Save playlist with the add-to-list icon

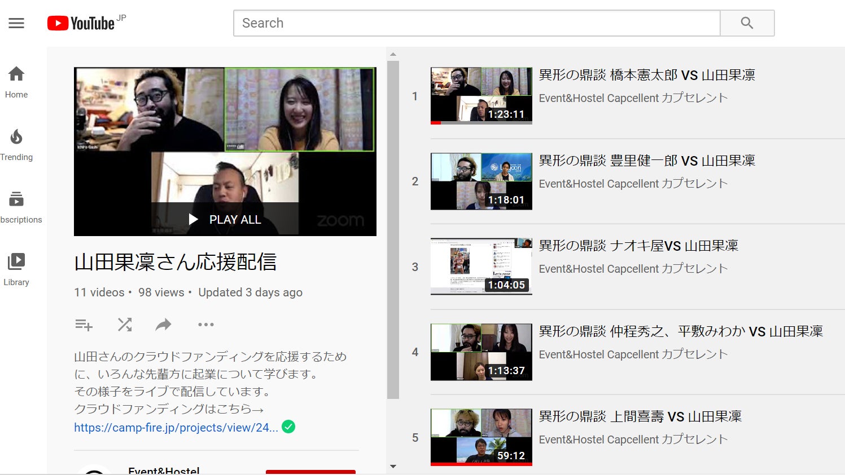click(x=84, y=325)
